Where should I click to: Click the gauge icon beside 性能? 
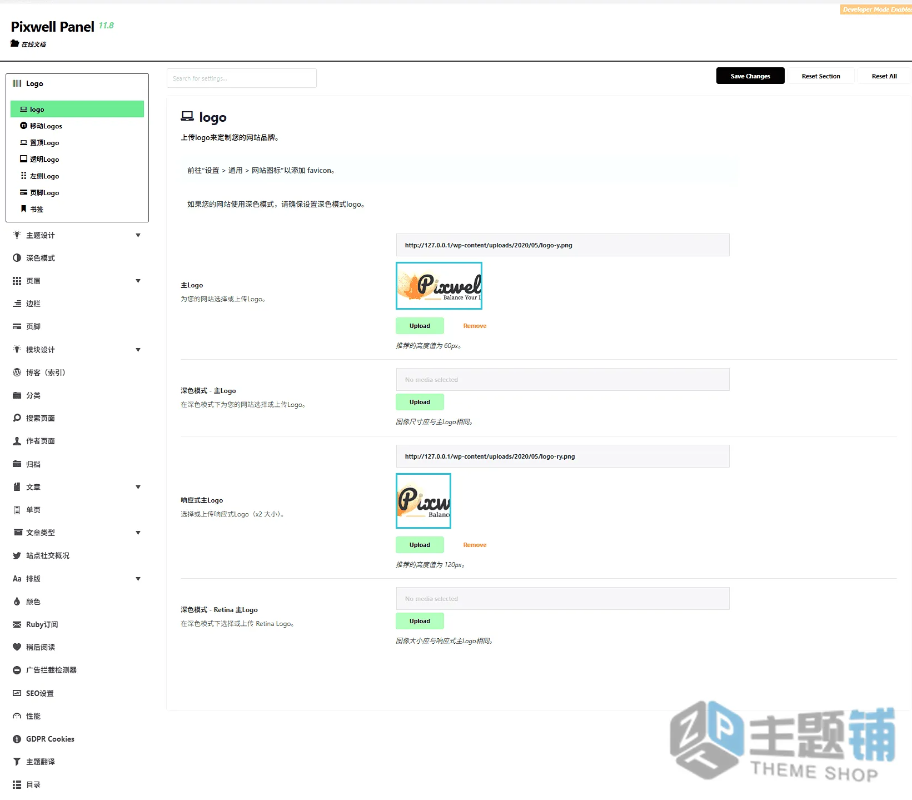(x=17, y=716)
